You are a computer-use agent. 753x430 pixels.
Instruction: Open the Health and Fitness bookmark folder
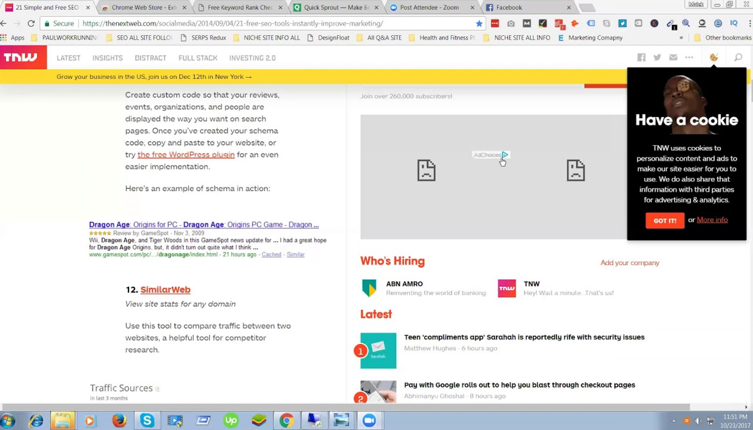[x=442, y=38]
